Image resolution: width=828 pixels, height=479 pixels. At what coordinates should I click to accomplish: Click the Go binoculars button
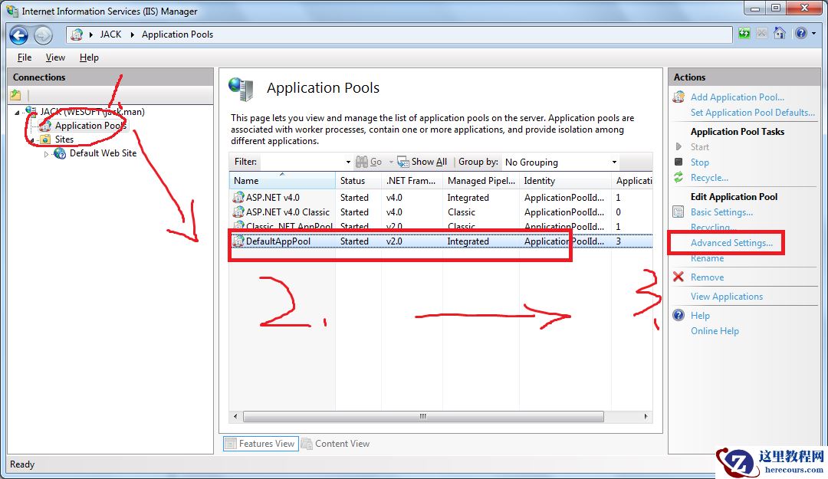click(x=369, y=162)
